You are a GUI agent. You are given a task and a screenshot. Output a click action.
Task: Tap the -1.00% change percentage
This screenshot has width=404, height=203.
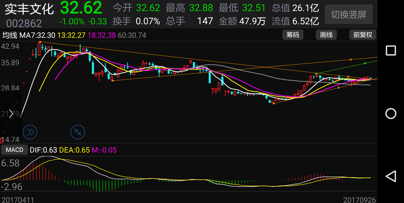72,22
